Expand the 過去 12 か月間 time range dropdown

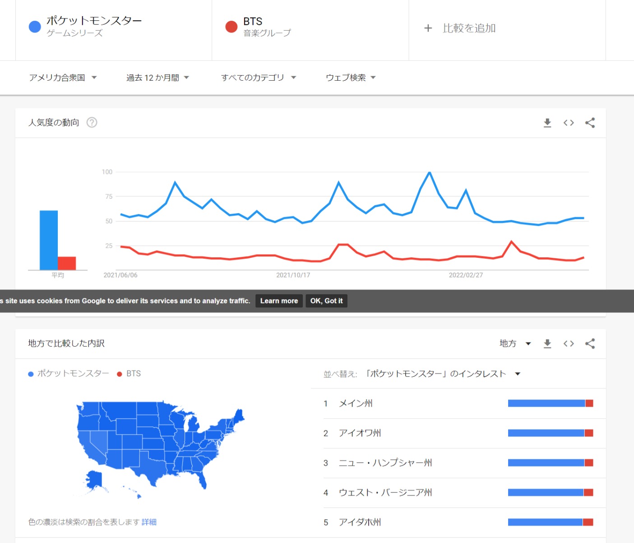pyautogui.click(x=157, y=78)
